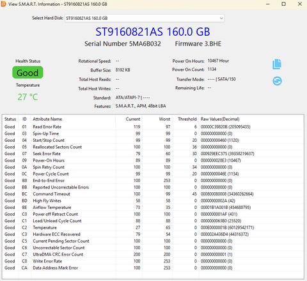Minimize the S.M.A.R.T. Information window
Screen dimensions: 307x281
(x=268, y=4)
